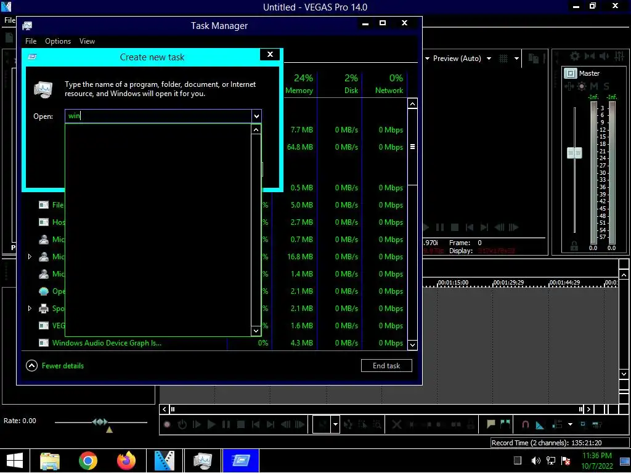631x473 pixels.
Task: Click Play in the bottom transport bar
Action: coord(211,424)
